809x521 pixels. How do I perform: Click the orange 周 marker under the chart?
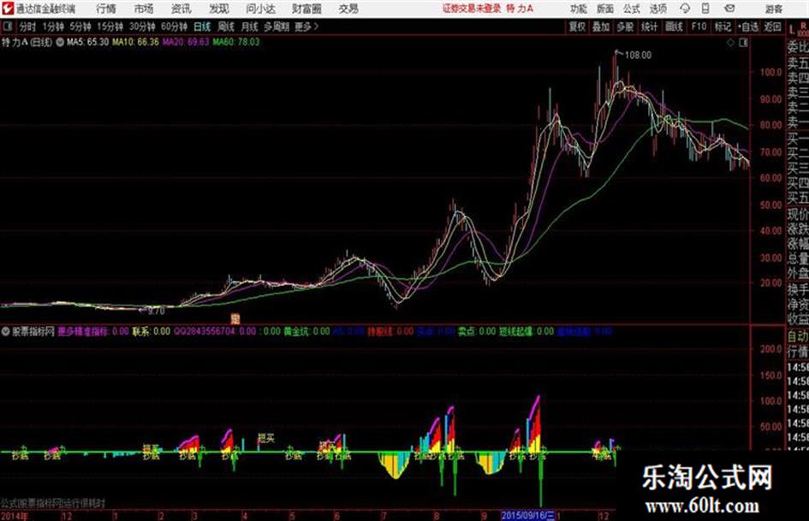click(235, 319)
